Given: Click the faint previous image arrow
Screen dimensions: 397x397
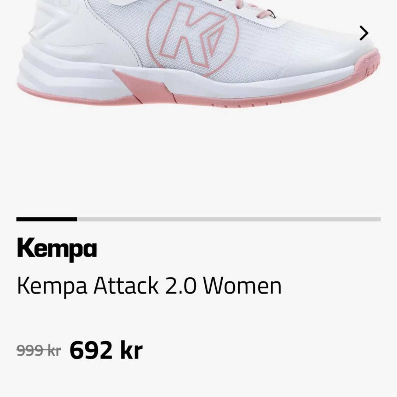Looking at the screenshot, I should 32,33.
